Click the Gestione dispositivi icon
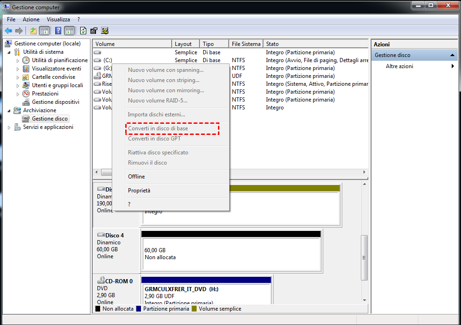 26,102
